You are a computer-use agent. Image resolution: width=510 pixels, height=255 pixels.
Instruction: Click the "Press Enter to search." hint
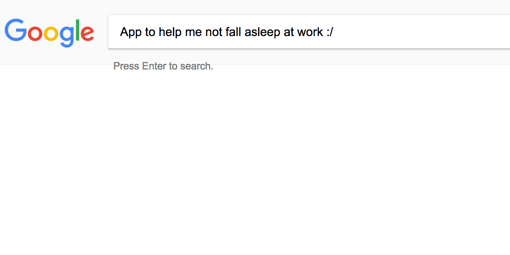(163, 66)
